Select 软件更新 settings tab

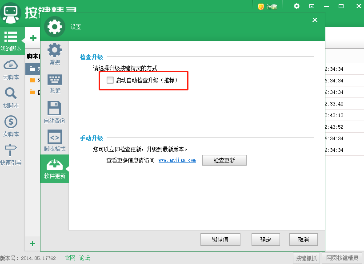tap(55, 169)
